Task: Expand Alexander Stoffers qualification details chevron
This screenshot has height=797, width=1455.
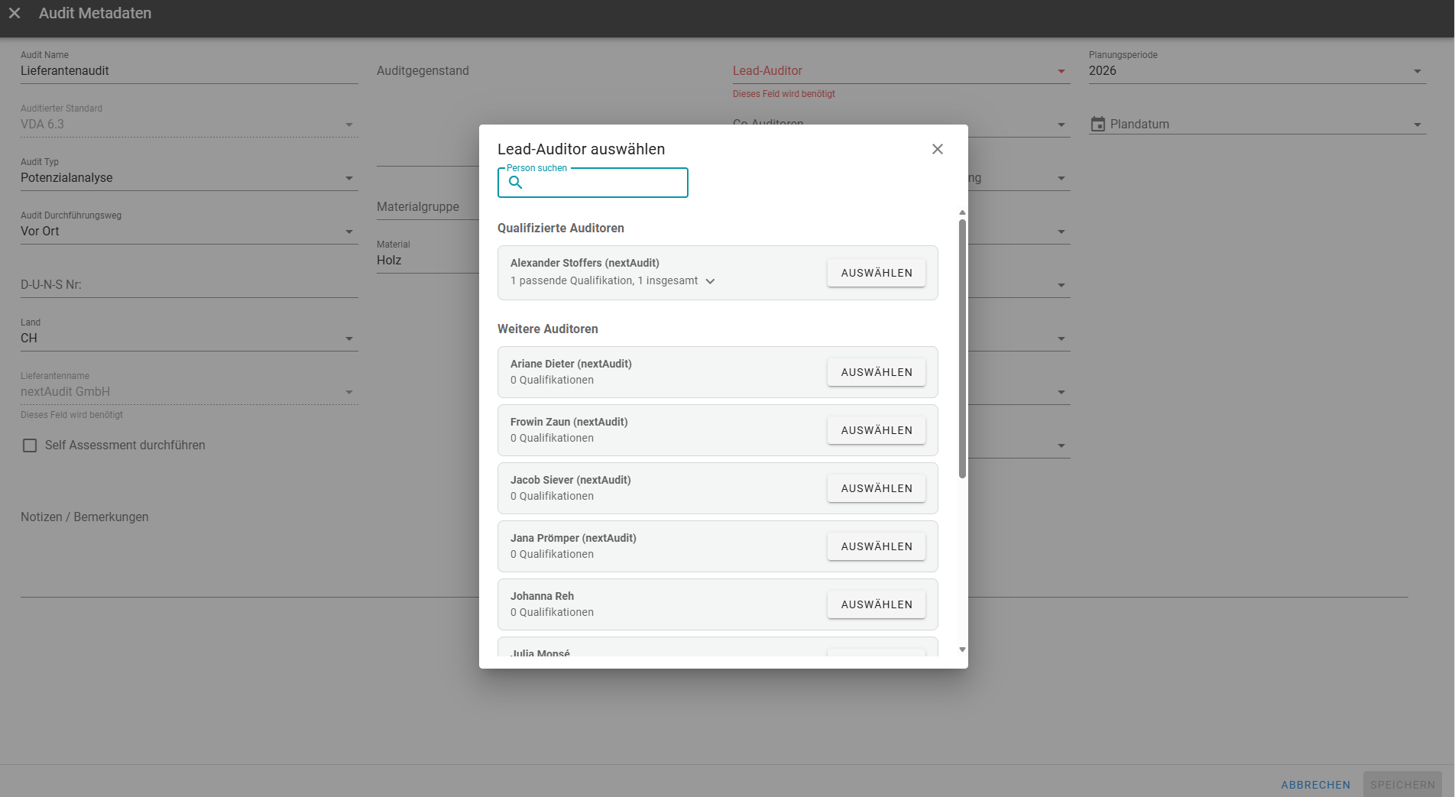Action: (710, 281)
